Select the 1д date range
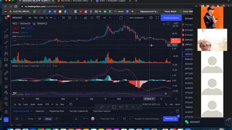 (15, 104)
